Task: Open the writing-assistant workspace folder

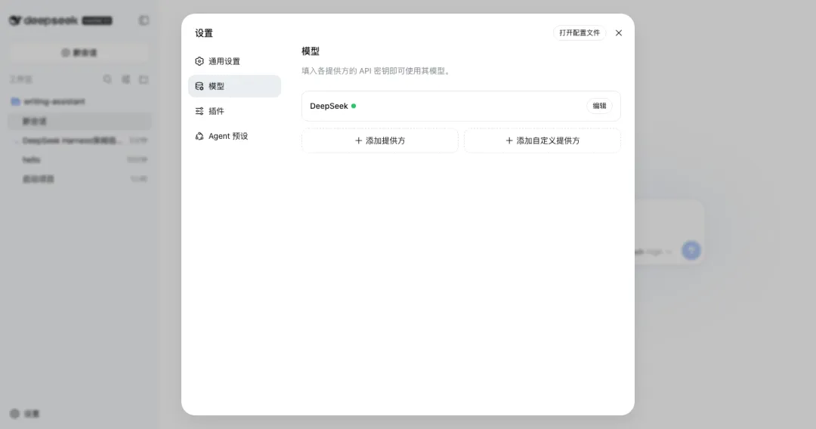Action: tap(79, 101)
